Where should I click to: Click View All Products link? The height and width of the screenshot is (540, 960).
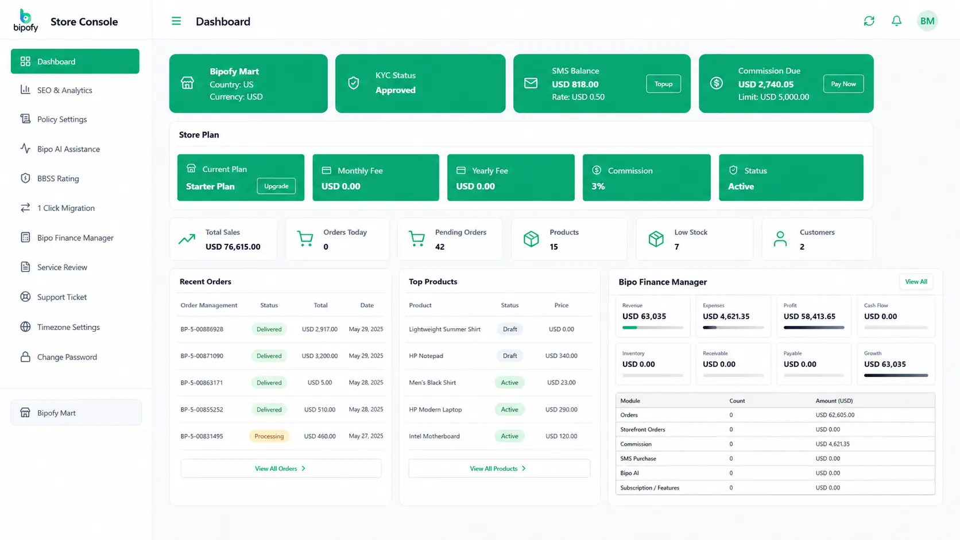point(498,469)
